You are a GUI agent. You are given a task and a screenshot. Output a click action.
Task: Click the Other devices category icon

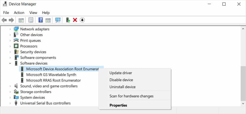[16, 35]
